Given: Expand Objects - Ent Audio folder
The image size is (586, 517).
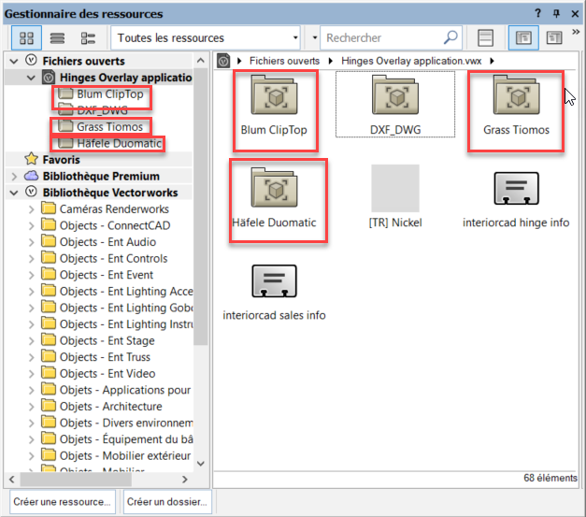Looking at the screenshot, I should pos(32,242).
